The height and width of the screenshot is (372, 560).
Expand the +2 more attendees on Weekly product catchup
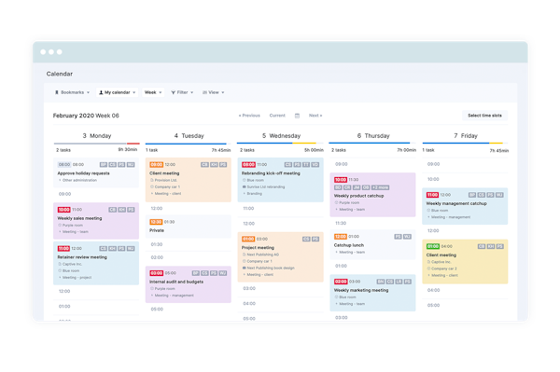381,187
